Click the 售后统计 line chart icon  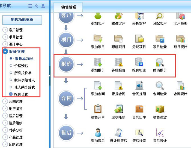160,132
